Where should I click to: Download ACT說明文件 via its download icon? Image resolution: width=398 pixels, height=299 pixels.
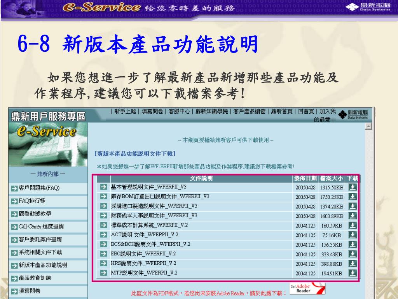tap(353, 235)
